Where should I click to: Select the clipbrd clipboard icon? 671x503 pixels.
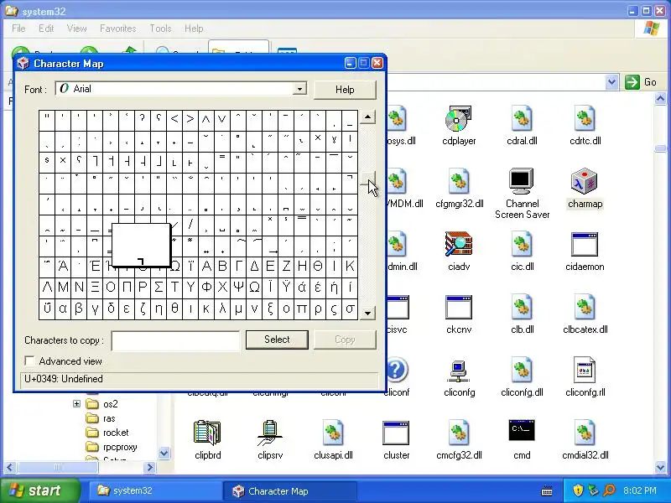tap(207, 433)
